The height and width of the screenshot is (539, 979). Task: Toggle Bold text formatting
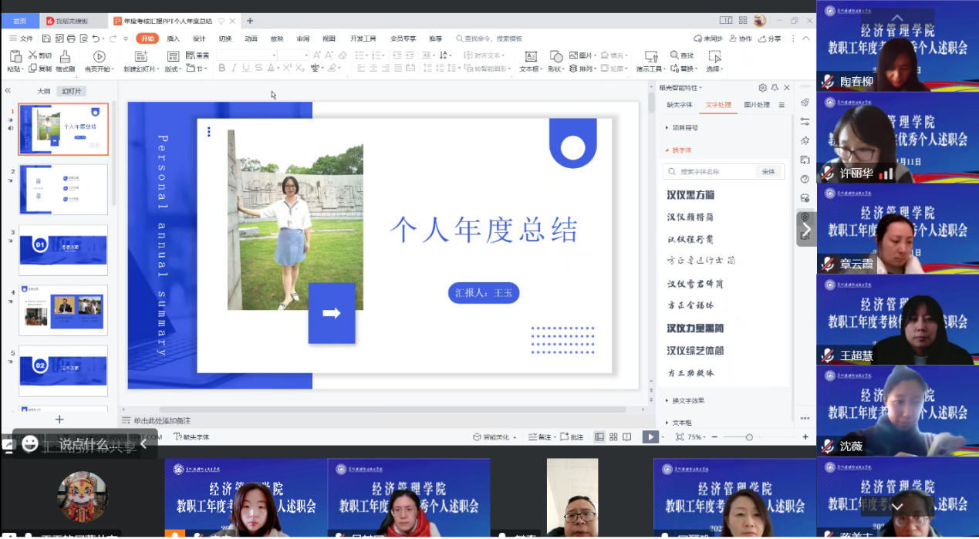[x=221, y=68]
